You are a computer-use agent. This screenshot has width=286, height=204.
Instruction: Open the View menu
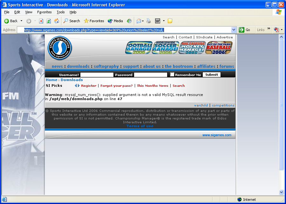29,12
